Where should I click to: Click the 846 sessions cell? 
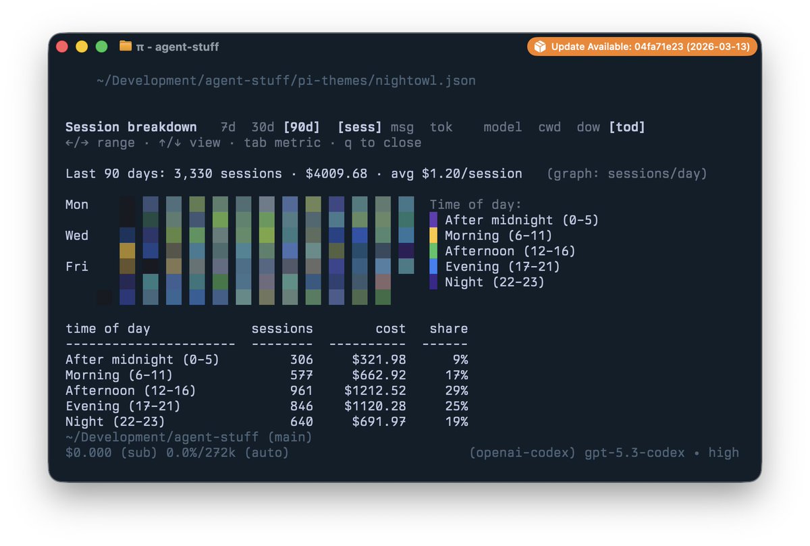(x=302, y=406)
